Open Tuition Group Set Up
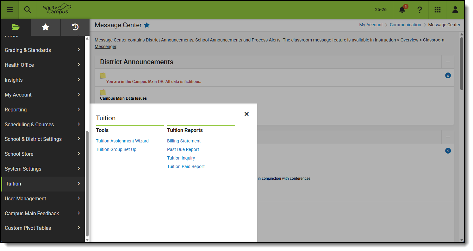Viewport: 473px width, 251px height. pos(116,149)
